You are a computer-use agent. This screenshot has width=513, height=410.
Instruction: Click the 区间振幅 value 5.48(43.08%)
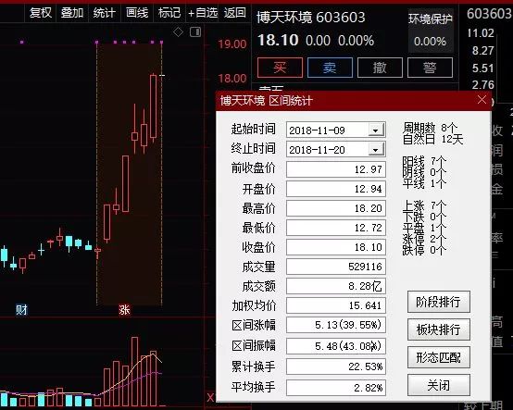click(x=336, y=346)
